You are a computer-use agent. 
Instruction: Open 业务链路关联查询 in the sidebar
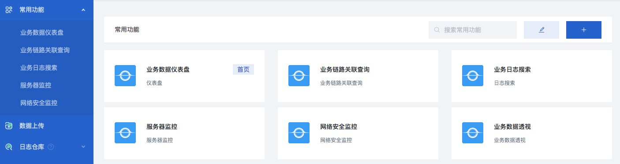[45, 50]
